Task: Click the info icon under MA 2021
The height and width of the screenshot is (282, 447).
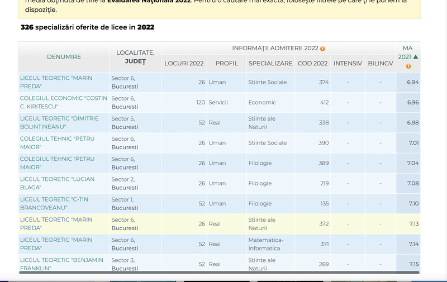Action: click(x=408, y=66)
